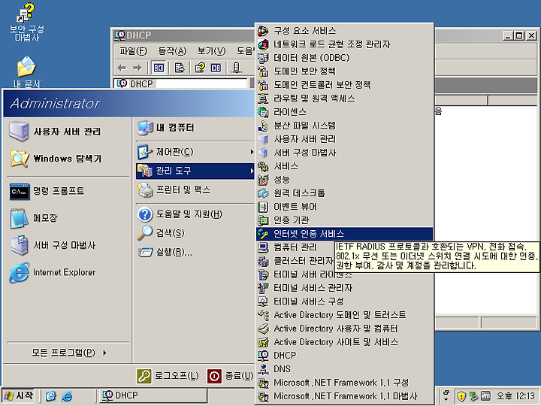
Task: Open 도움말 및 지원(H)
Action: pyautogui.click(x=195, y=214)
